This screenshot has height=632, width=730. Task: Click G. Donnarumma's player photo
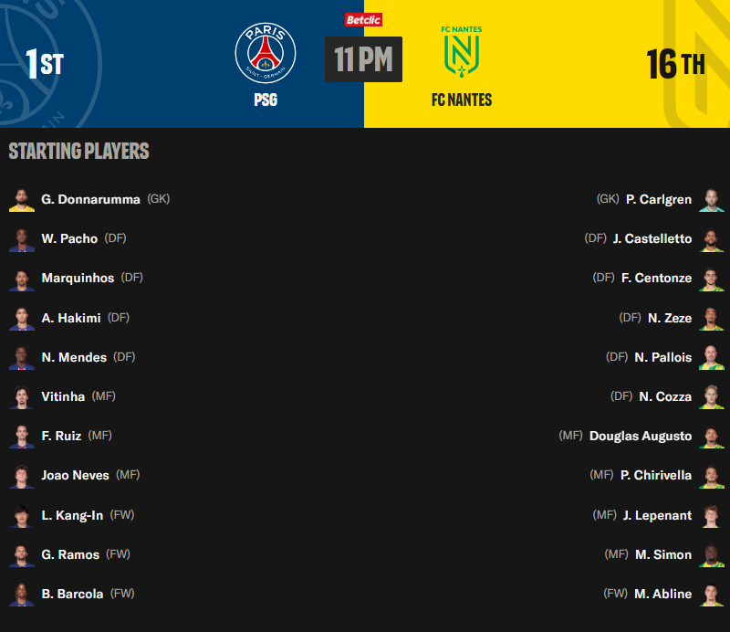22,199
